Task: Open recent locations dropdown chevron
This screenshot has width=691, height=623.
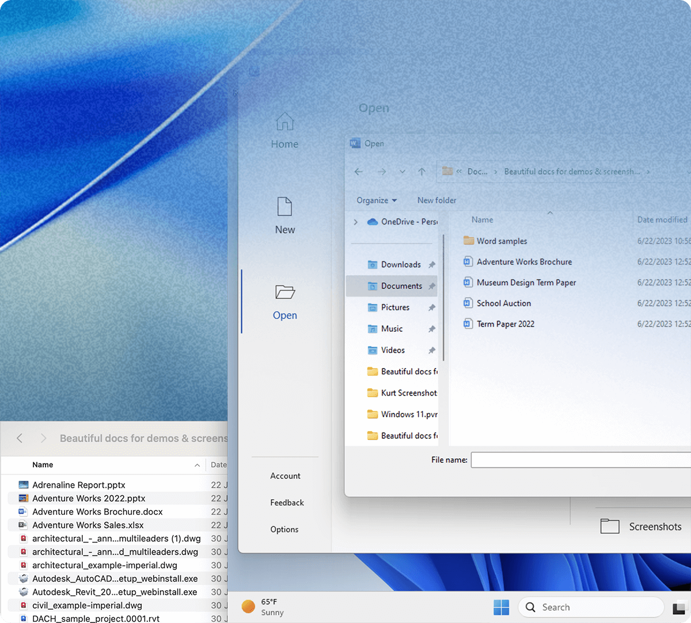Action: coord(402,172)
